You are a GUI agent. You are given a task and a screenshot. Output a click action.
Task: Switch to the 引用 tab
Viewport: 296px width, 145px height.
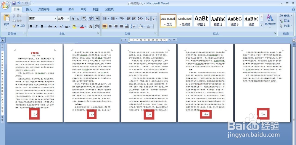59,9
